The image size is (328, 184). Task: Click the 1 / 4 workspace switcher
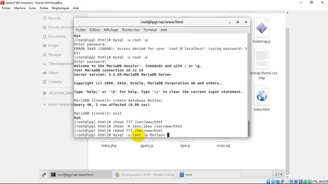tap(278, 174)
